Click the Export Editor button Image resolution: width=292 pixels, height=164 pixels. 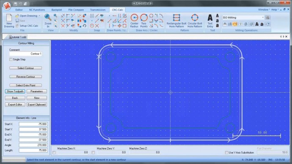tap(15, 104)
